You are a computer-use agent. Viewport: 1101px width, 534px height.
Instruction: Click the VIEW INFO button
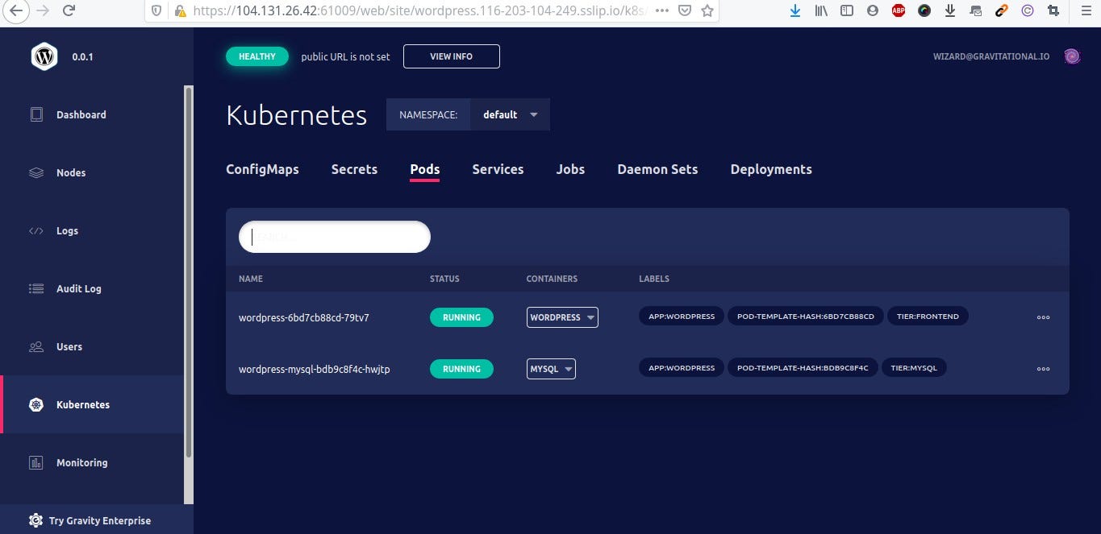(451, 56)
